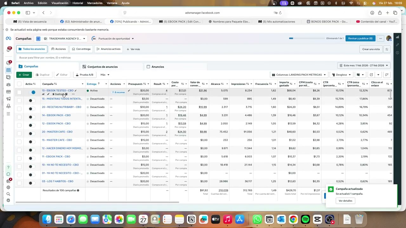Click the Prueba A/B button

tap(85, 75)
